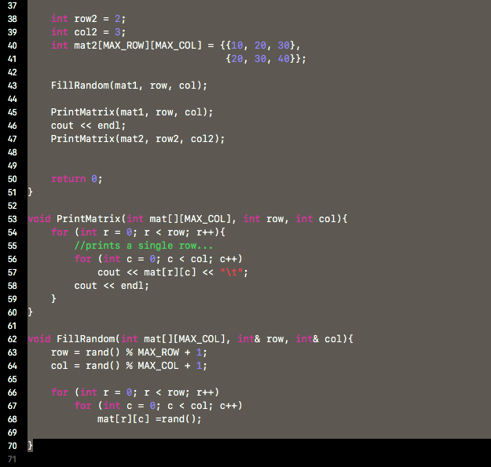
Task: Click 'mat2[MAX_ROW][MAX_COL]' declaration text
Action: [138, 46]
